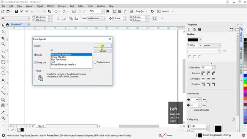Select the Interactive Fill tool
This screenshot has width=247, height=139.
[x=3, y=118]
